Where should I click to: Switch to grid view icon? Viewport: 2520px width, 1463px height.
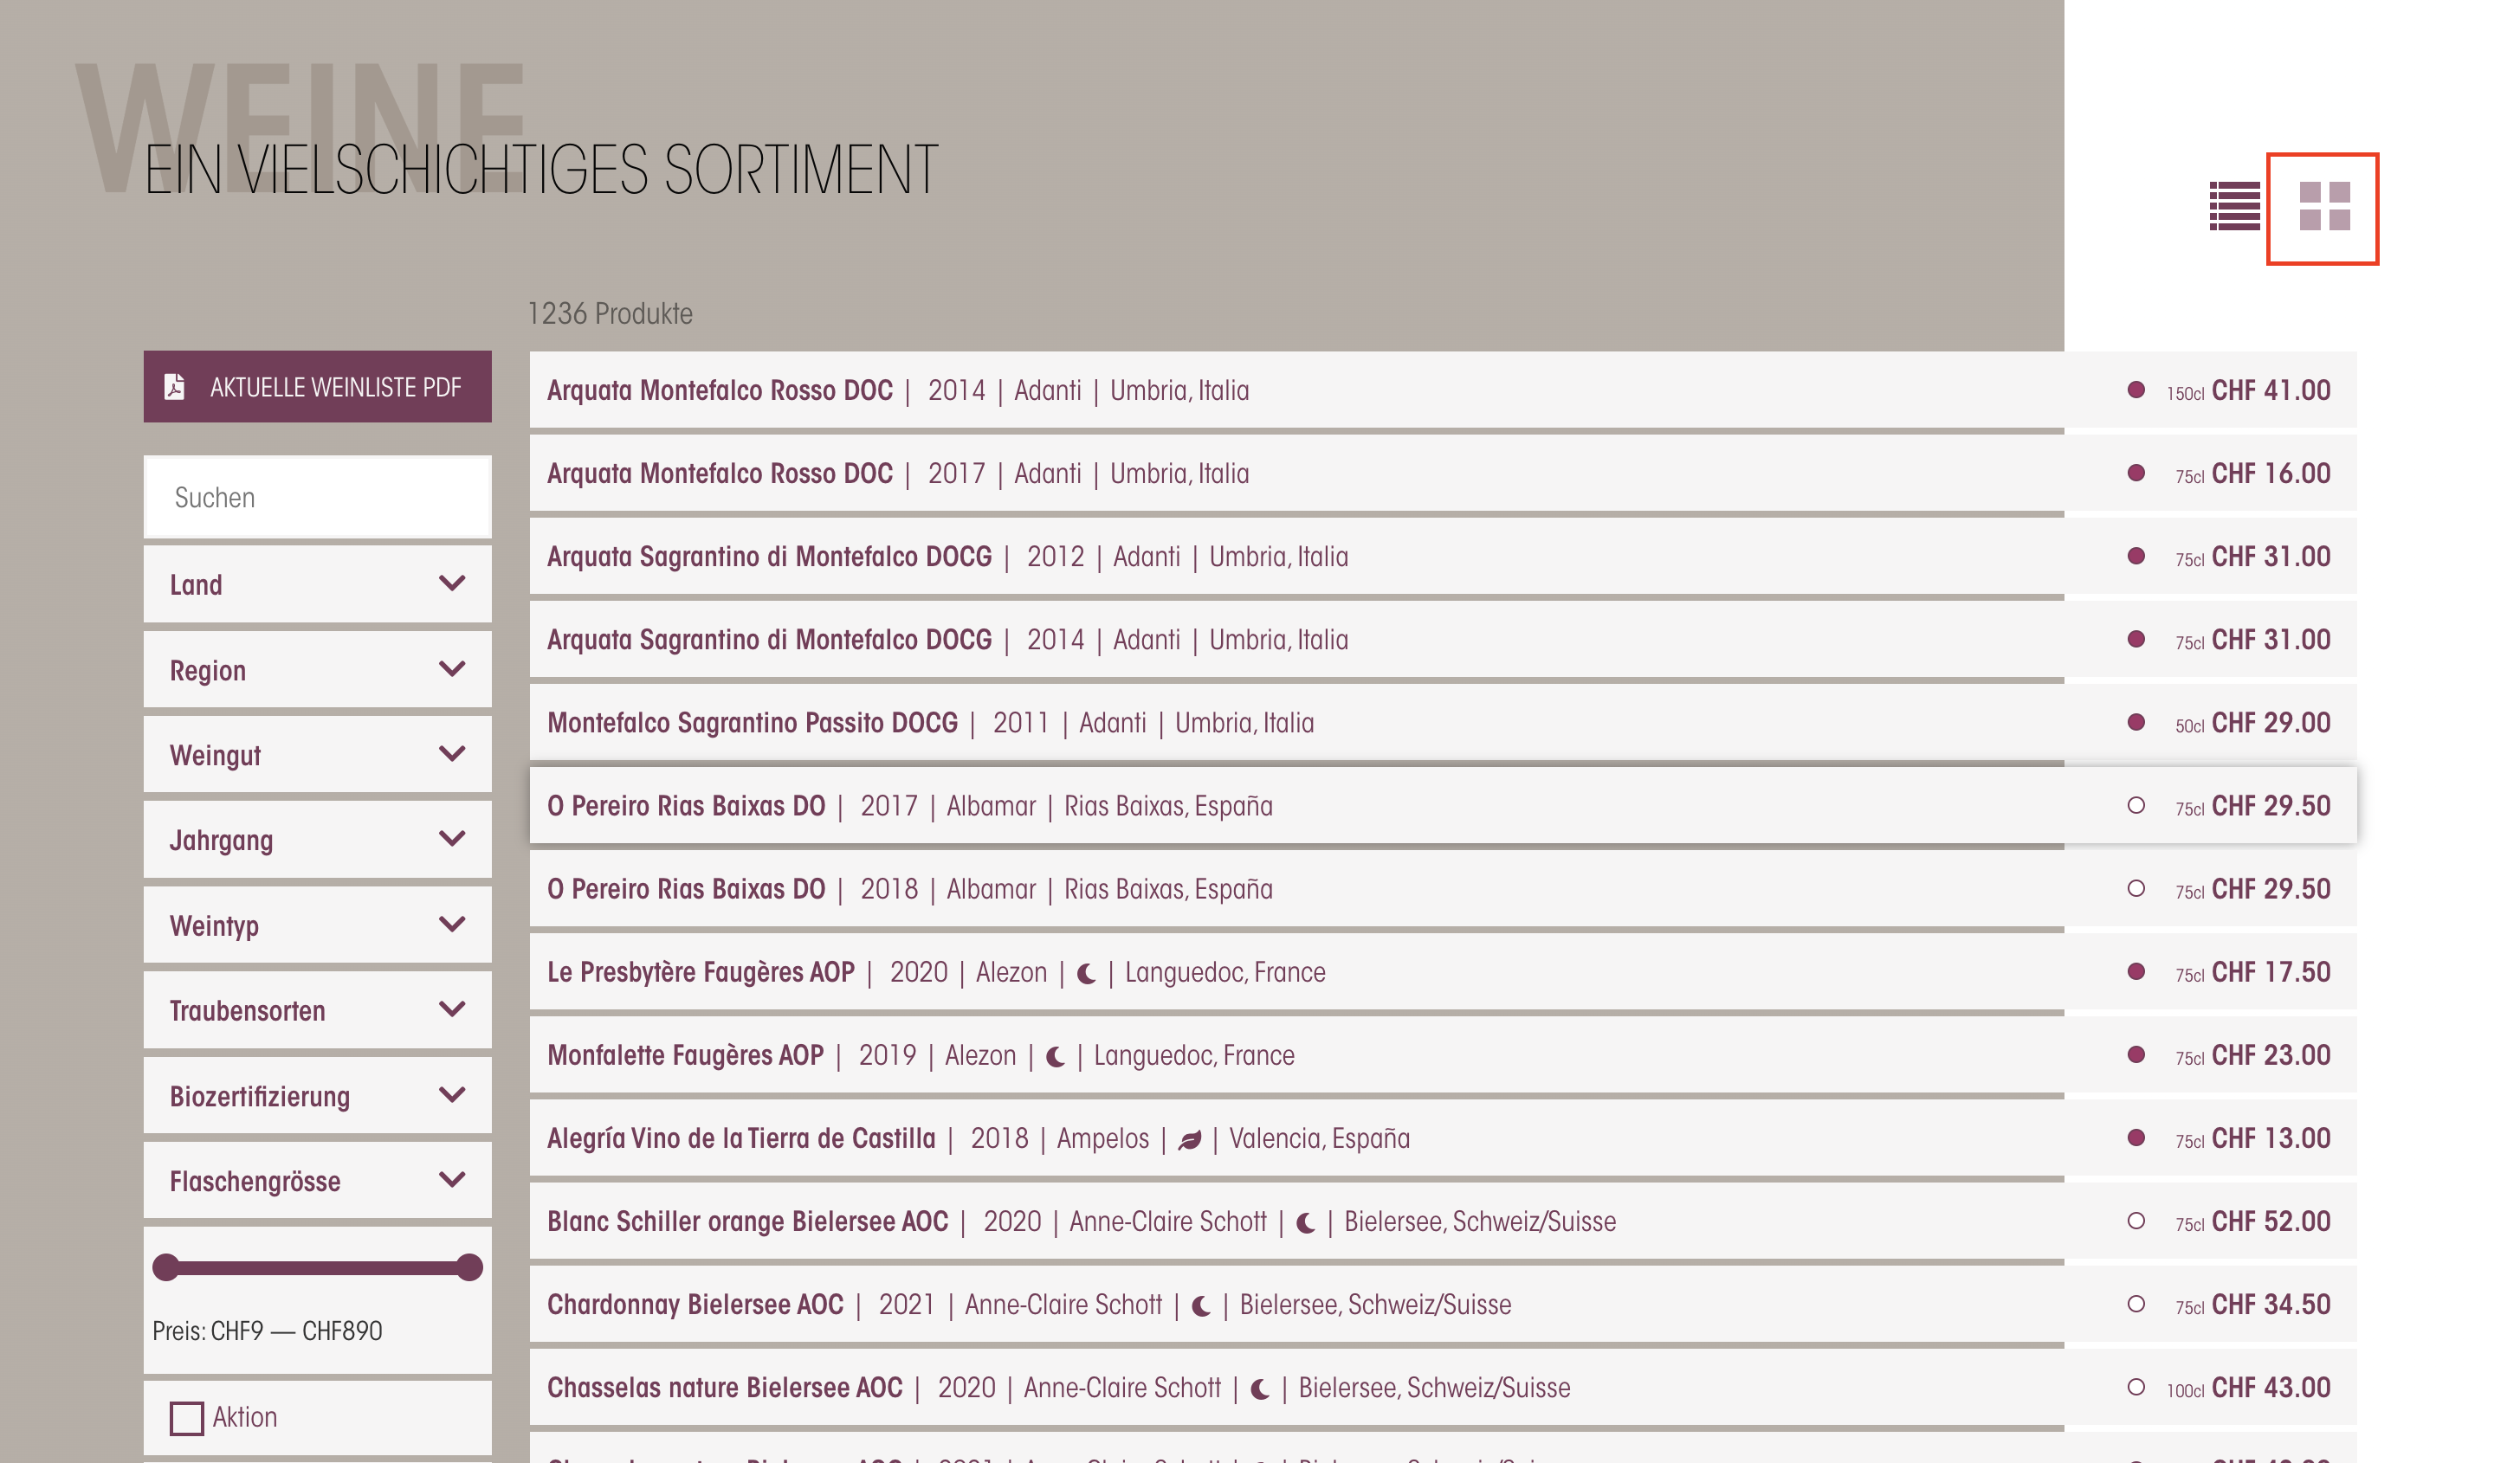[x=2324, y=206]
